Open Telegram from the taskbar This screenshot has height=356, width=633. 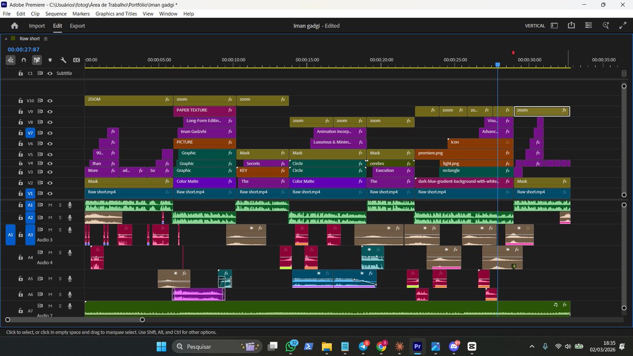click(x=363, y=347)
